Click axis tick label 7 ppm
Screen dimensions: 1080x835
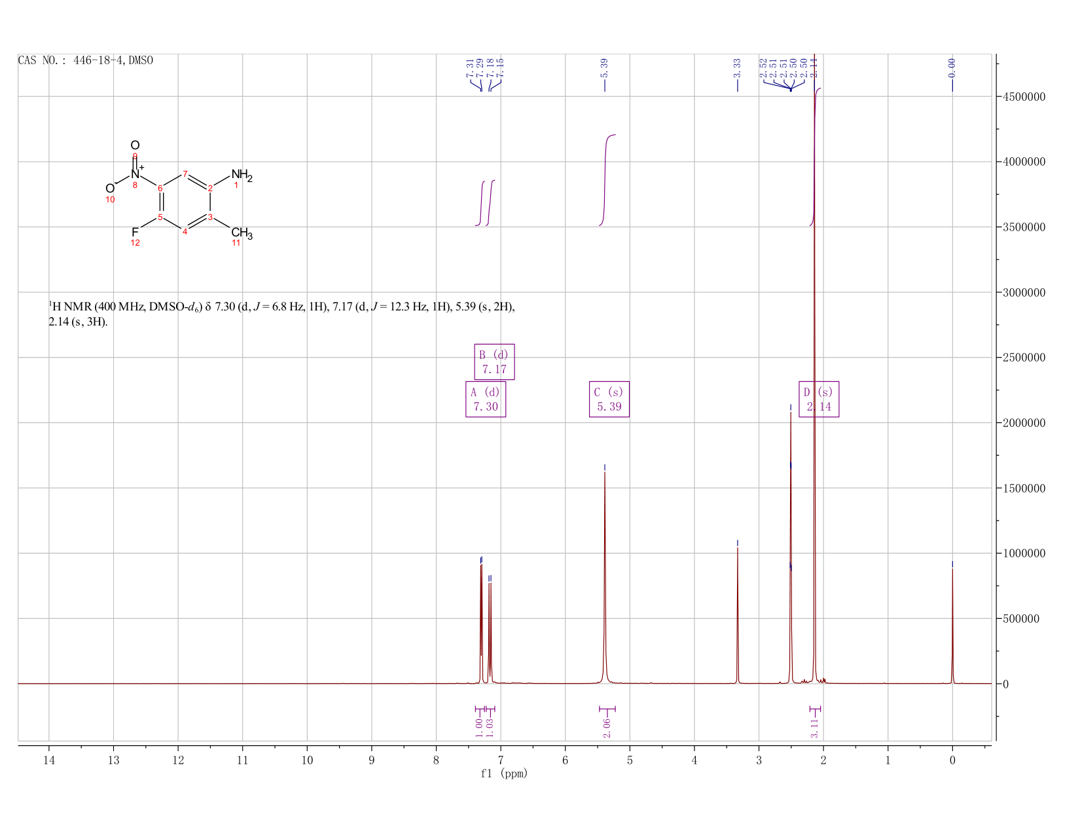pos(501,760)
